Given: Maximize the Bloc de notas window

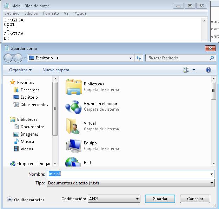Looking at the screenshot, I should point(190,6).
